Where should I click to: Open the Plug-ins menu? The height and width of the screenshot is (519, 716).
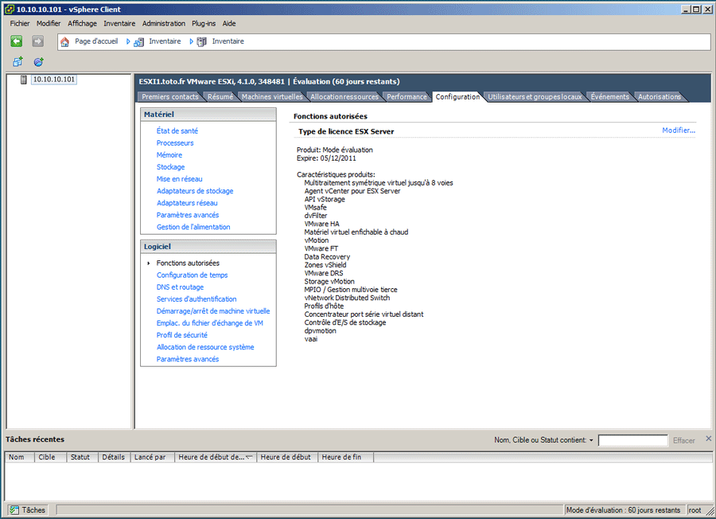203,23
